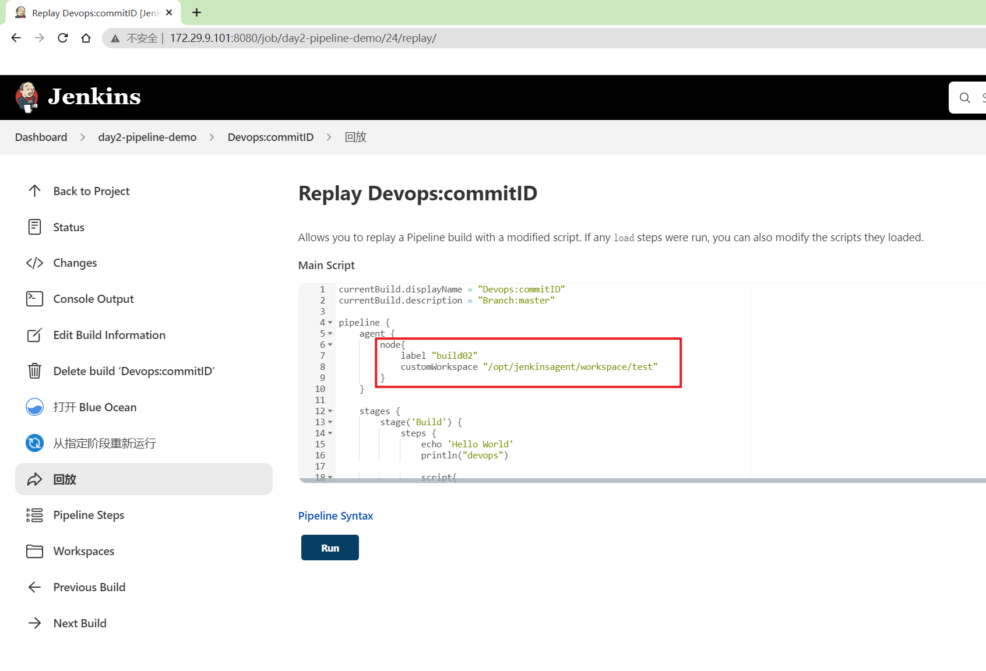This screenshot has height=671, width=986.
Task: Click the Back to Project up-arrow icon
Action: pyautogui.click(x=34, y=191)
